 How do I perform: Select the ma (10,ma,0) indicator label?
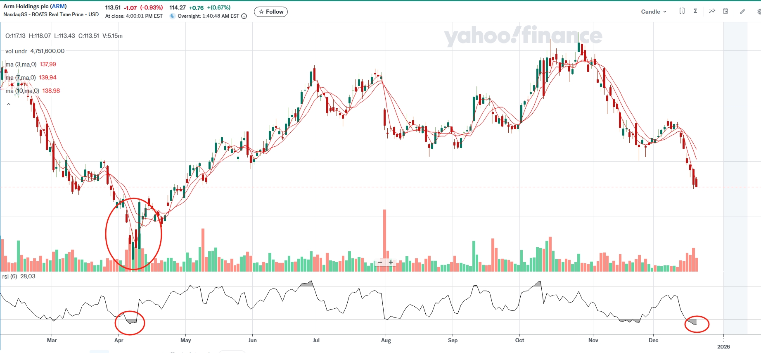click(x=22, y=91)
